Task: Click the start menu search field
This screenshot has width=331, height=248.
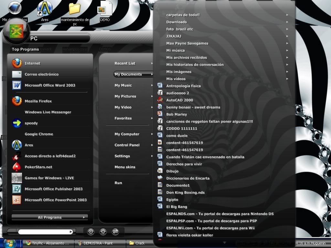Action: 44,232
